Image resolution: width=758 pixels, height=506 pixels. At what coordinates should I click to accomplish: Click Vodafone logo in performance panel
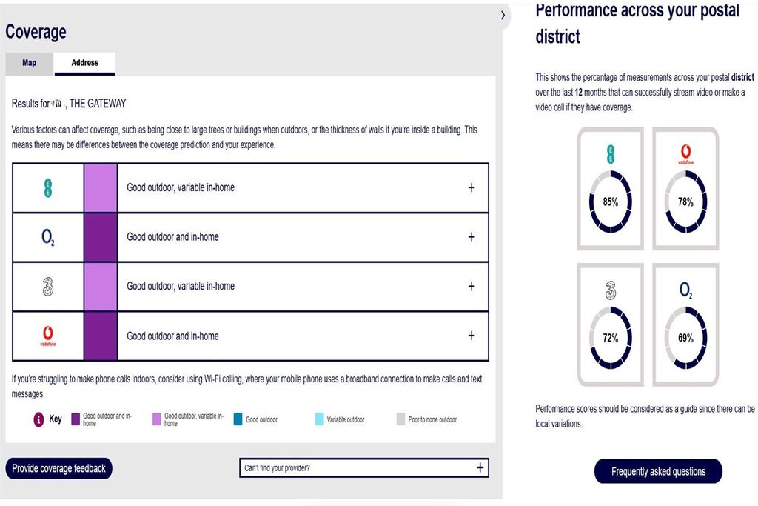click(685, 154)
